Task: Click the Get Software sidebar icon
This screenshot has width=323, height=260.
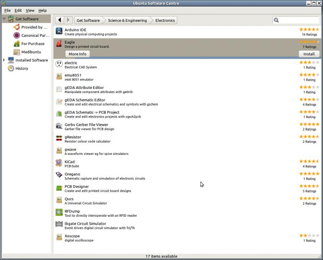Action: click(11, 19)
